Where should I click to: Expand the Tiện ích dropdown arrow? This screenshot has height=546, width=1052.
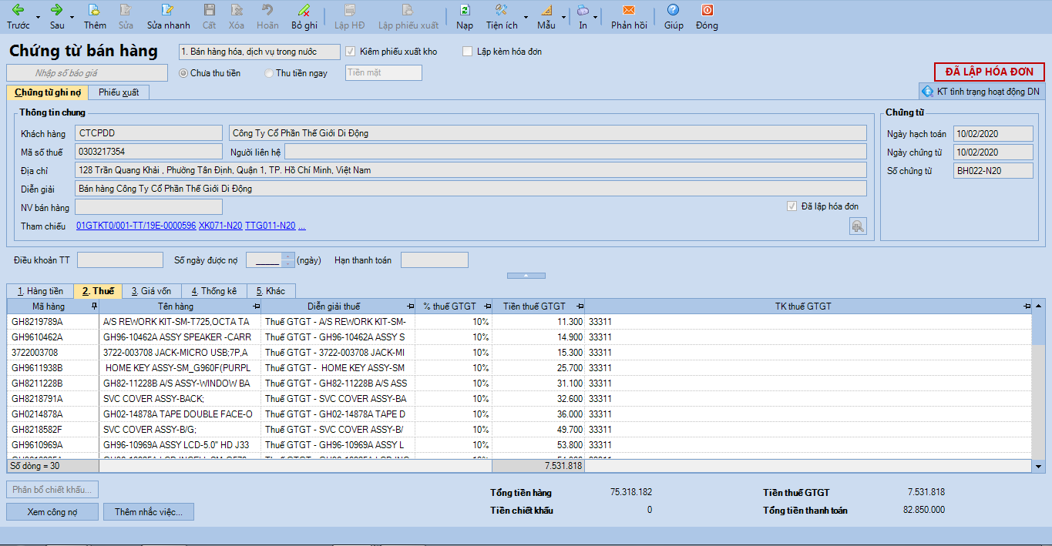[526, 16]
